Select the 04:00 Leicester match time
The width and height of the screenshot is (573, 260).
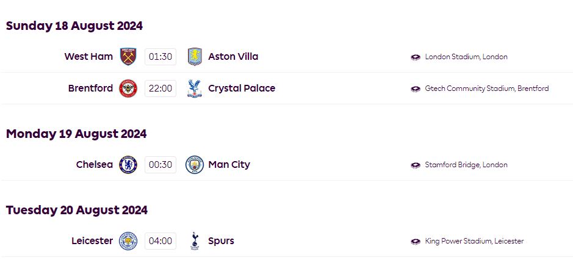pyautogui.click(x=160, y=241)
